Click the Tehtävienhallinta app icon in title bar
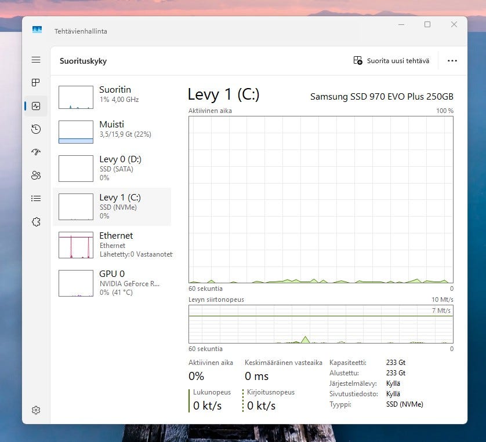The width and height of the screenshot is (486, 442). point(37,30)
